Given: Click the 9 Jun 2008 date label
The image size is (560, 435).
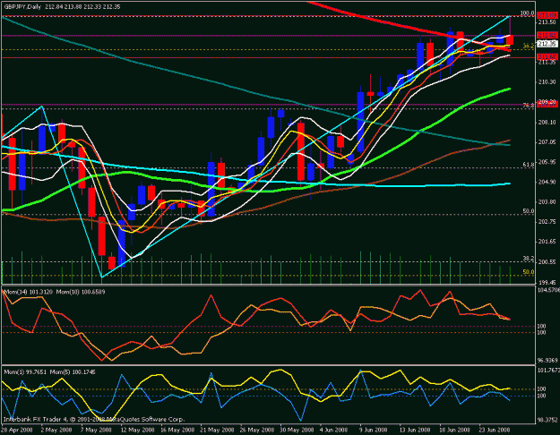Looking at the screenshot, I should tap(374, 430).
